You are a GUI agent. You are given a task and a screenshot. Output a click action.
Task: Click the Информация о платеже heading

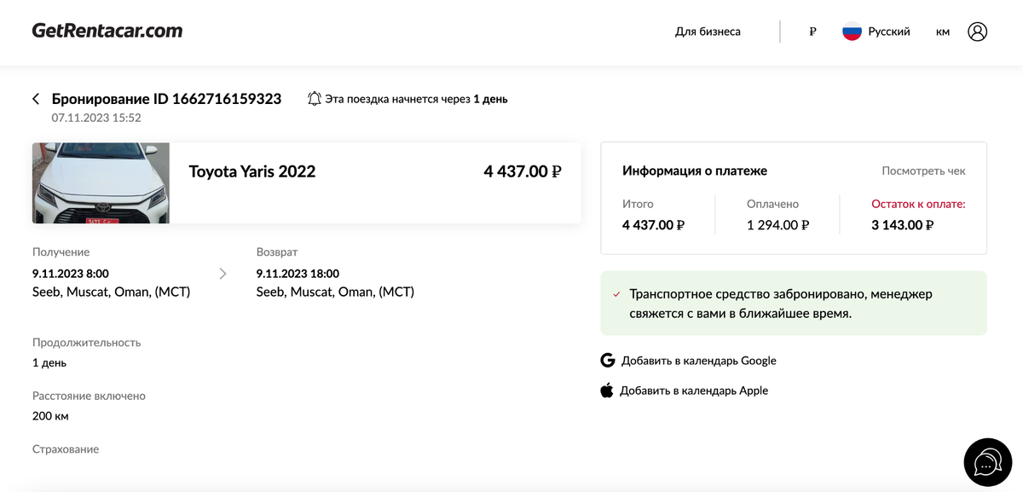point(695,171)
